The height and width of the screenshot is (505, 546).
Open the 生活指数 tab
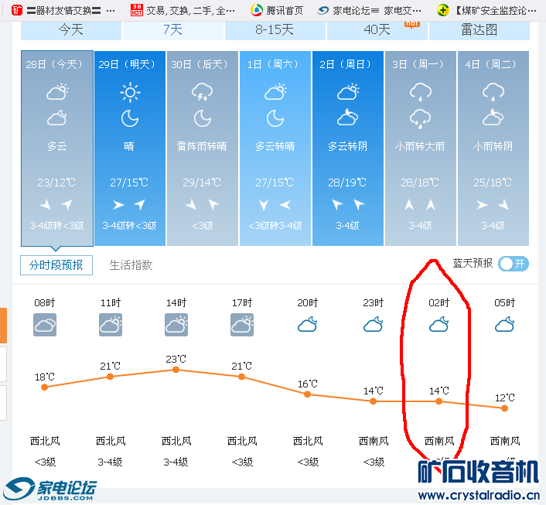pos(131,265)
